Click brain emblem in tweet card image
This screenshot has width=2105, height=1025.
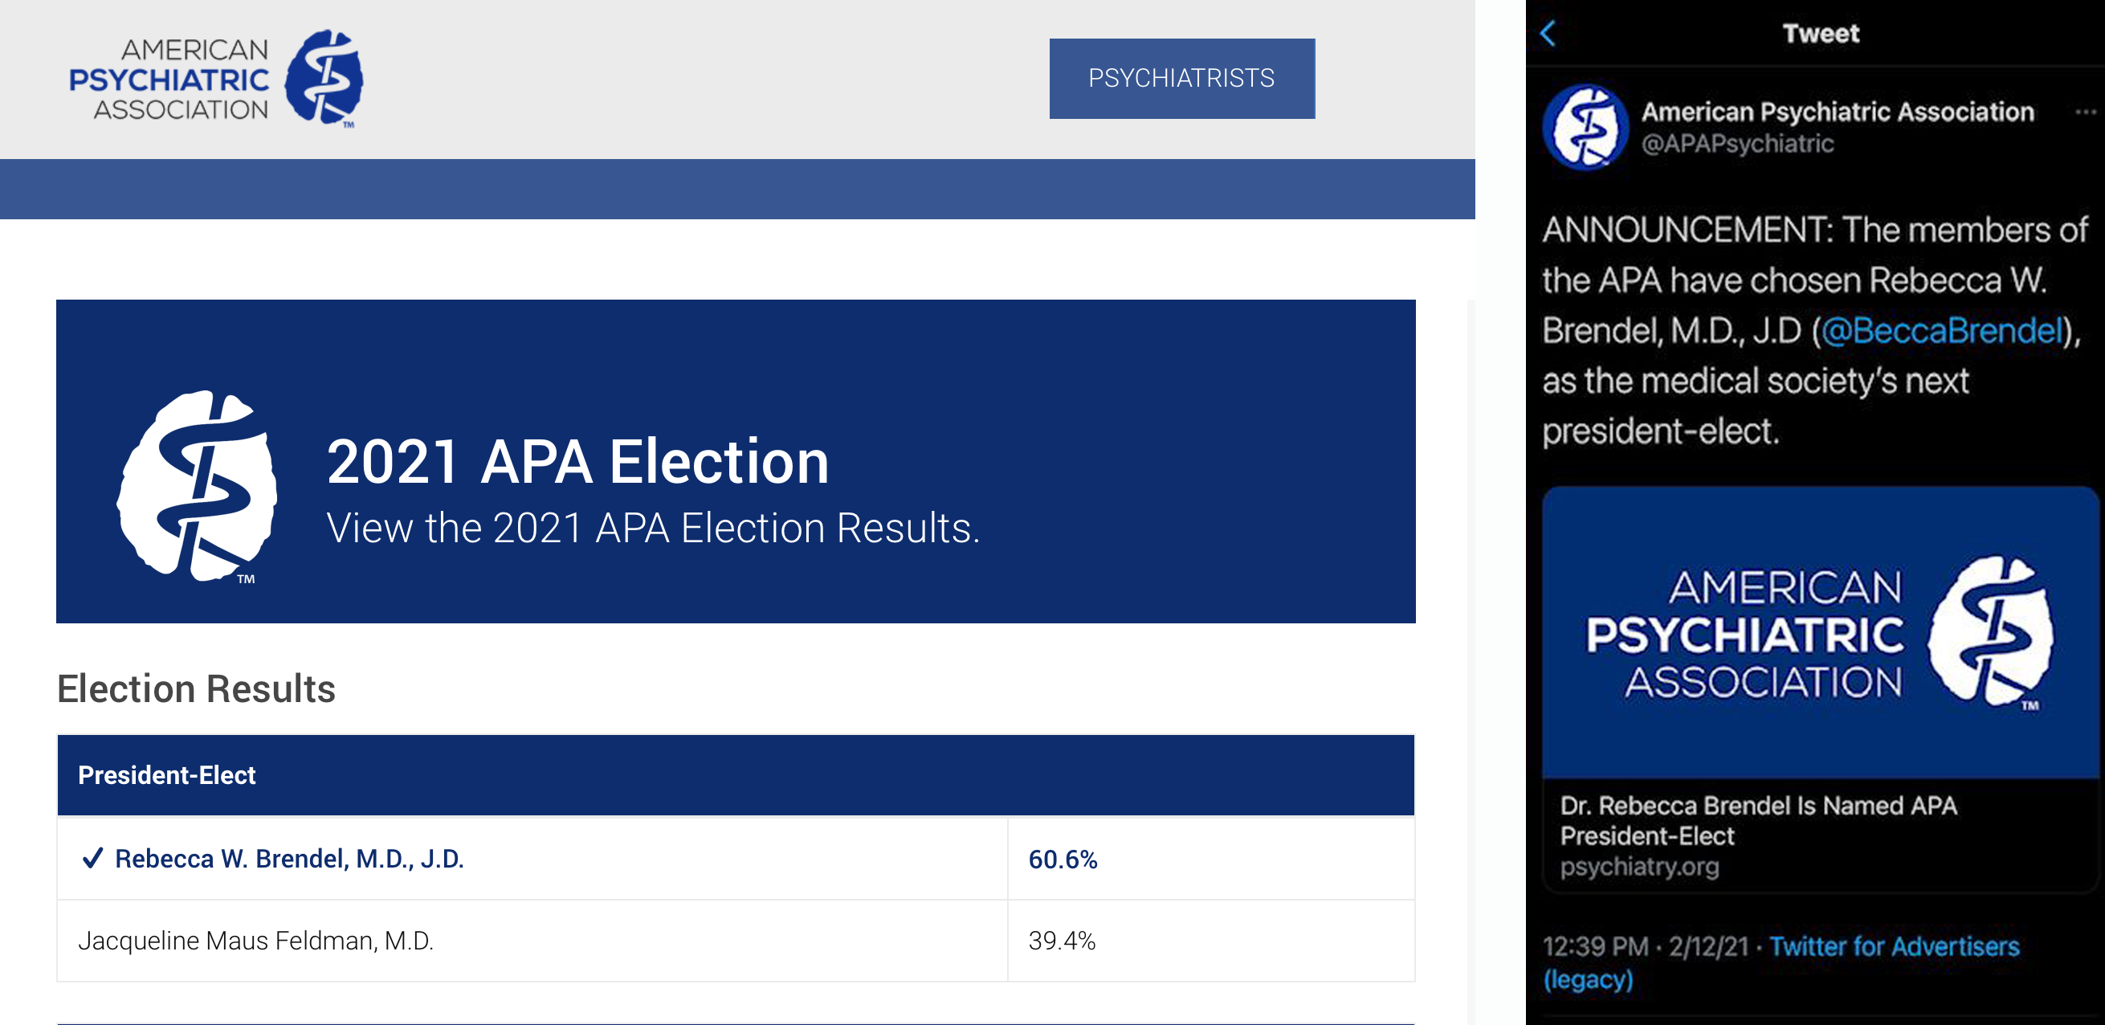point(1990,632)
